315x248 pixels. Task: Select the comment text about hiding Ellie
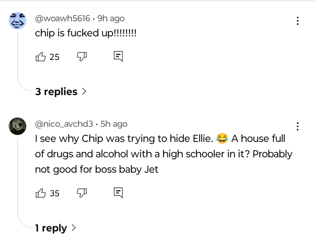(164, 154)
